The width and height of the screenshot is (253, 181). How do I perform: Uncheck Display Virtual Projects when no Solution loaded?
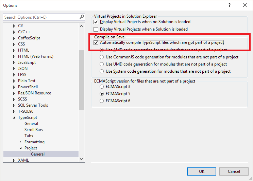[96, 22]
